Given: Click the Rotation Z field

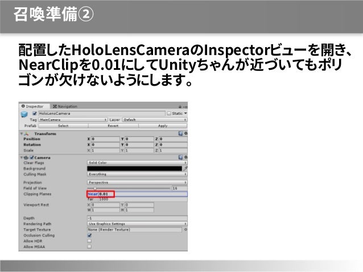Looking at the screenshot, I should tap(173, 145).
